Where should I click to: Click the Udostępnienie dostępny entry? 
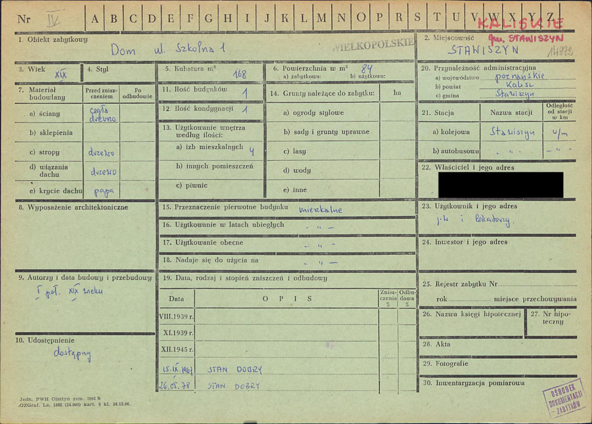72,353
